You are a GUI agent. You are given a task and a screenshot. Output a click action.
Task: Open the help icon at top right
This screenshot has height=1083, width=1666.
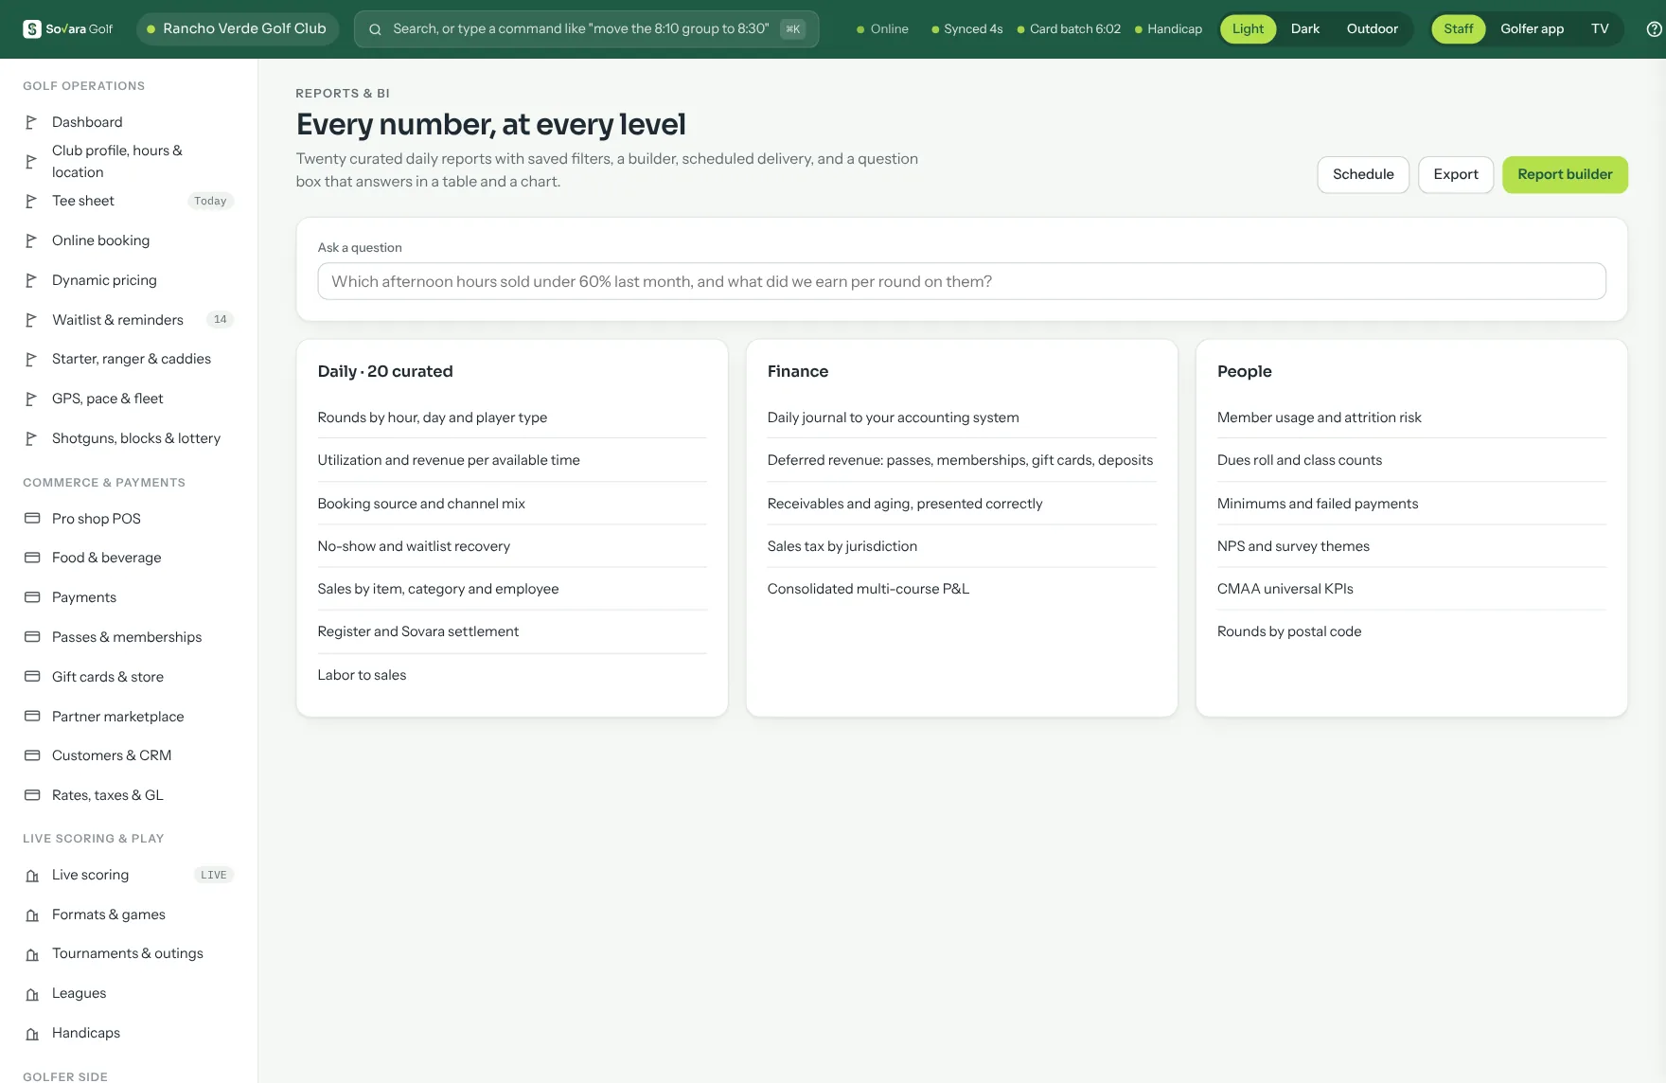(1655, 29)
